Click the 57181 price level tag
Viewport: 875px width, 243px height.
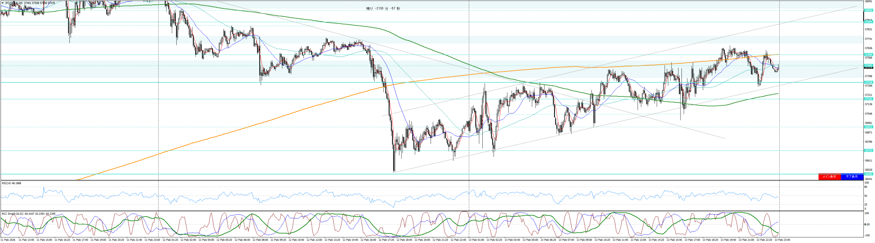[x=869, y=99]
